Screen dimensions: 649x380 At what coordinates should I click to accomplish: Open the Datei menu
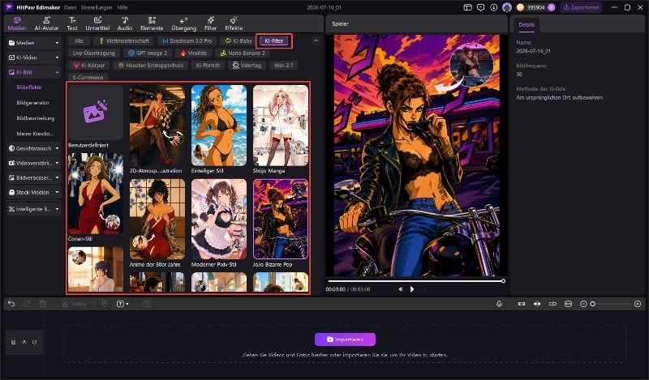tap(70, 7)
